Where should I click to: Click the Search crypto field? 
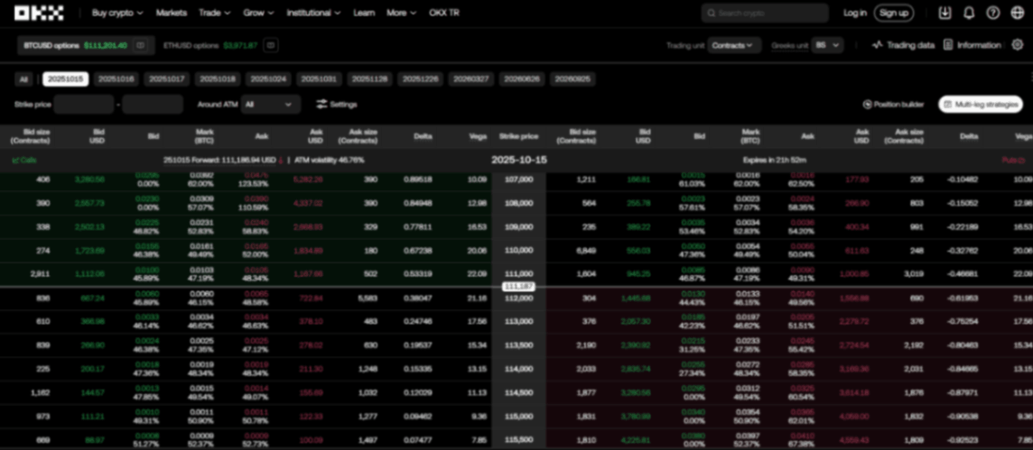[764, 13]
